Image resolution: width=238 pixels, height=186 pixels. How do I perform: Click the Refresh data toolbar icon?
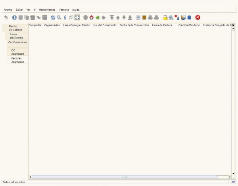(53, 17)
